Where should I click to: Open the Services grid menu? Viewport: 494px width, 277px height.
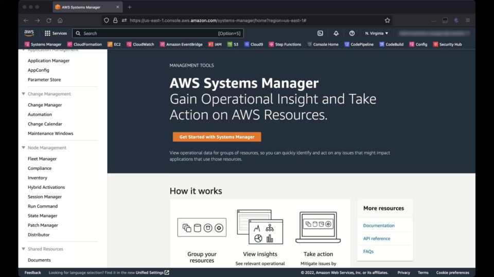pyautogui.click(x=56, y=33)
